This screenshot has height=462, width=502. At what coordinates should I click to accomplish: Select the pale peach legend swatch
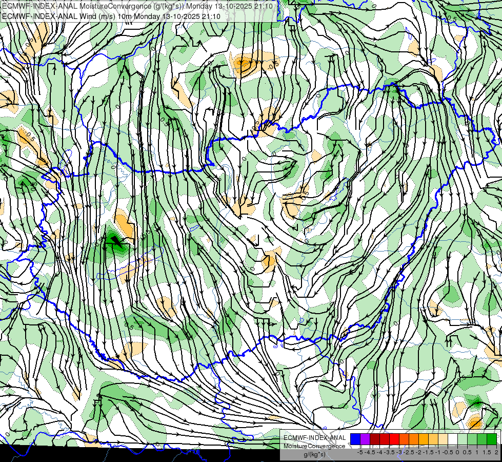point(443,439)
